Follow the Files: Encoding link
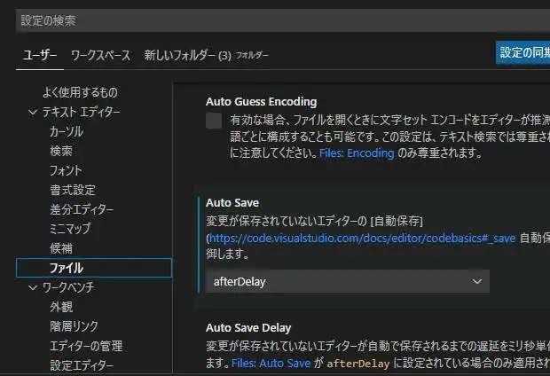 tap(357, 153)
